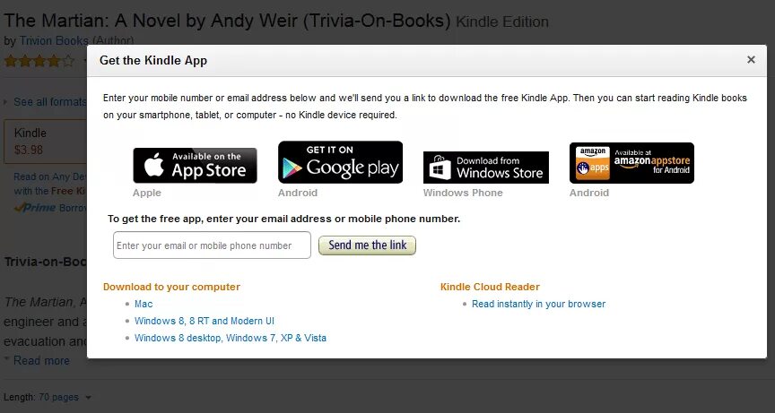
Task: Expand See all formats disclosure triangle
Action: pyautogui.click(x=5, y=102)
